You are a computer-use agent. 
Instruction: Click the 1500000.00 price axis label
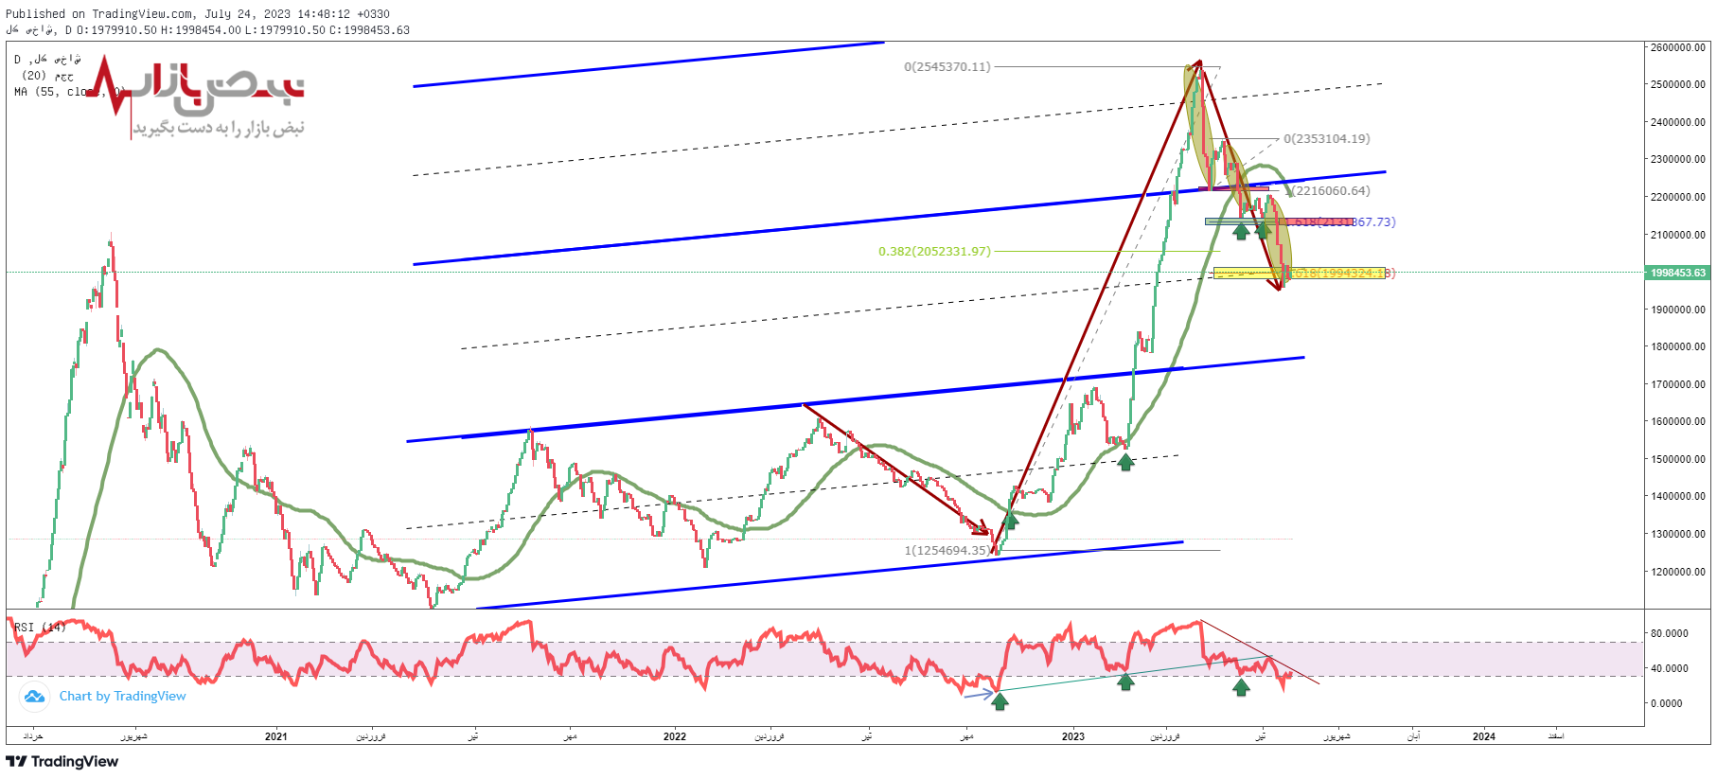[x=1678, y=459]
